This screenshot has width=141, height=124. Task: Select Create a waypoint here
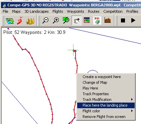coord(106,77)
